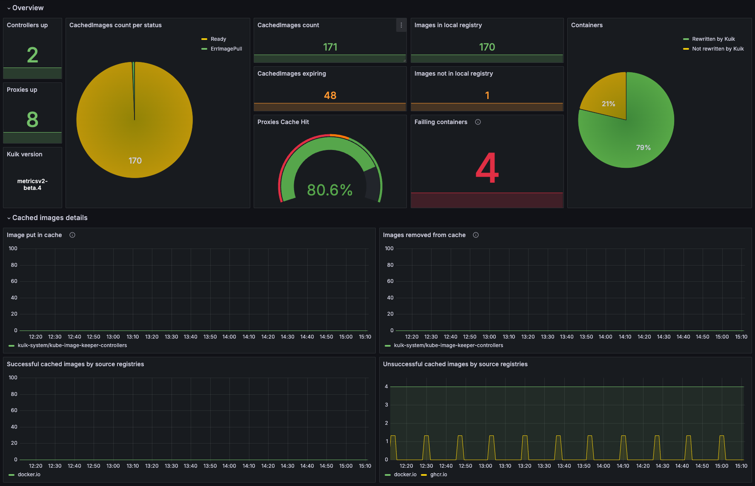This screenshot has width=755, height=486.
Task: Click the info icon beside Images removed from cache
Action: (476, 235)
